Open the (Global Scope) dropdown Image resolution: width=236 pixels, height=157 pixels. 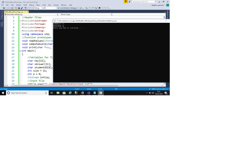[85, 14]
